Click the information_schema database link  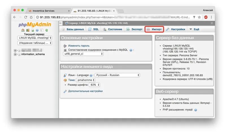pos(33,54)
